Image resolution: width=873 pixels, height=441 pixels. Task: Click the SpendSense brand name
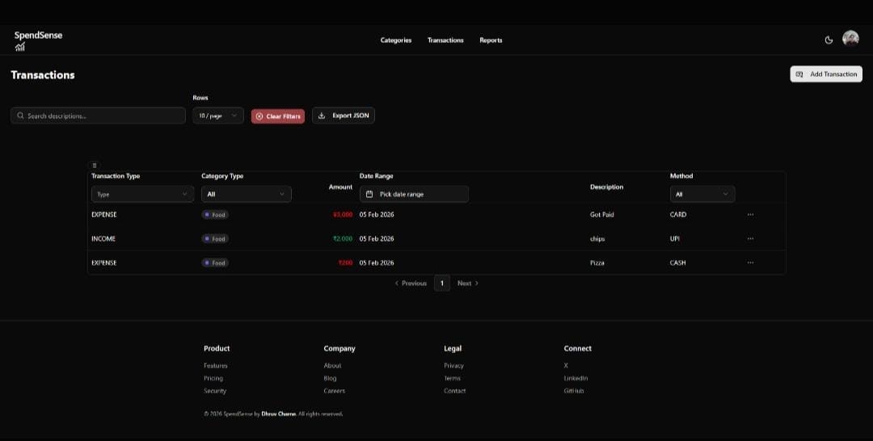39,35
